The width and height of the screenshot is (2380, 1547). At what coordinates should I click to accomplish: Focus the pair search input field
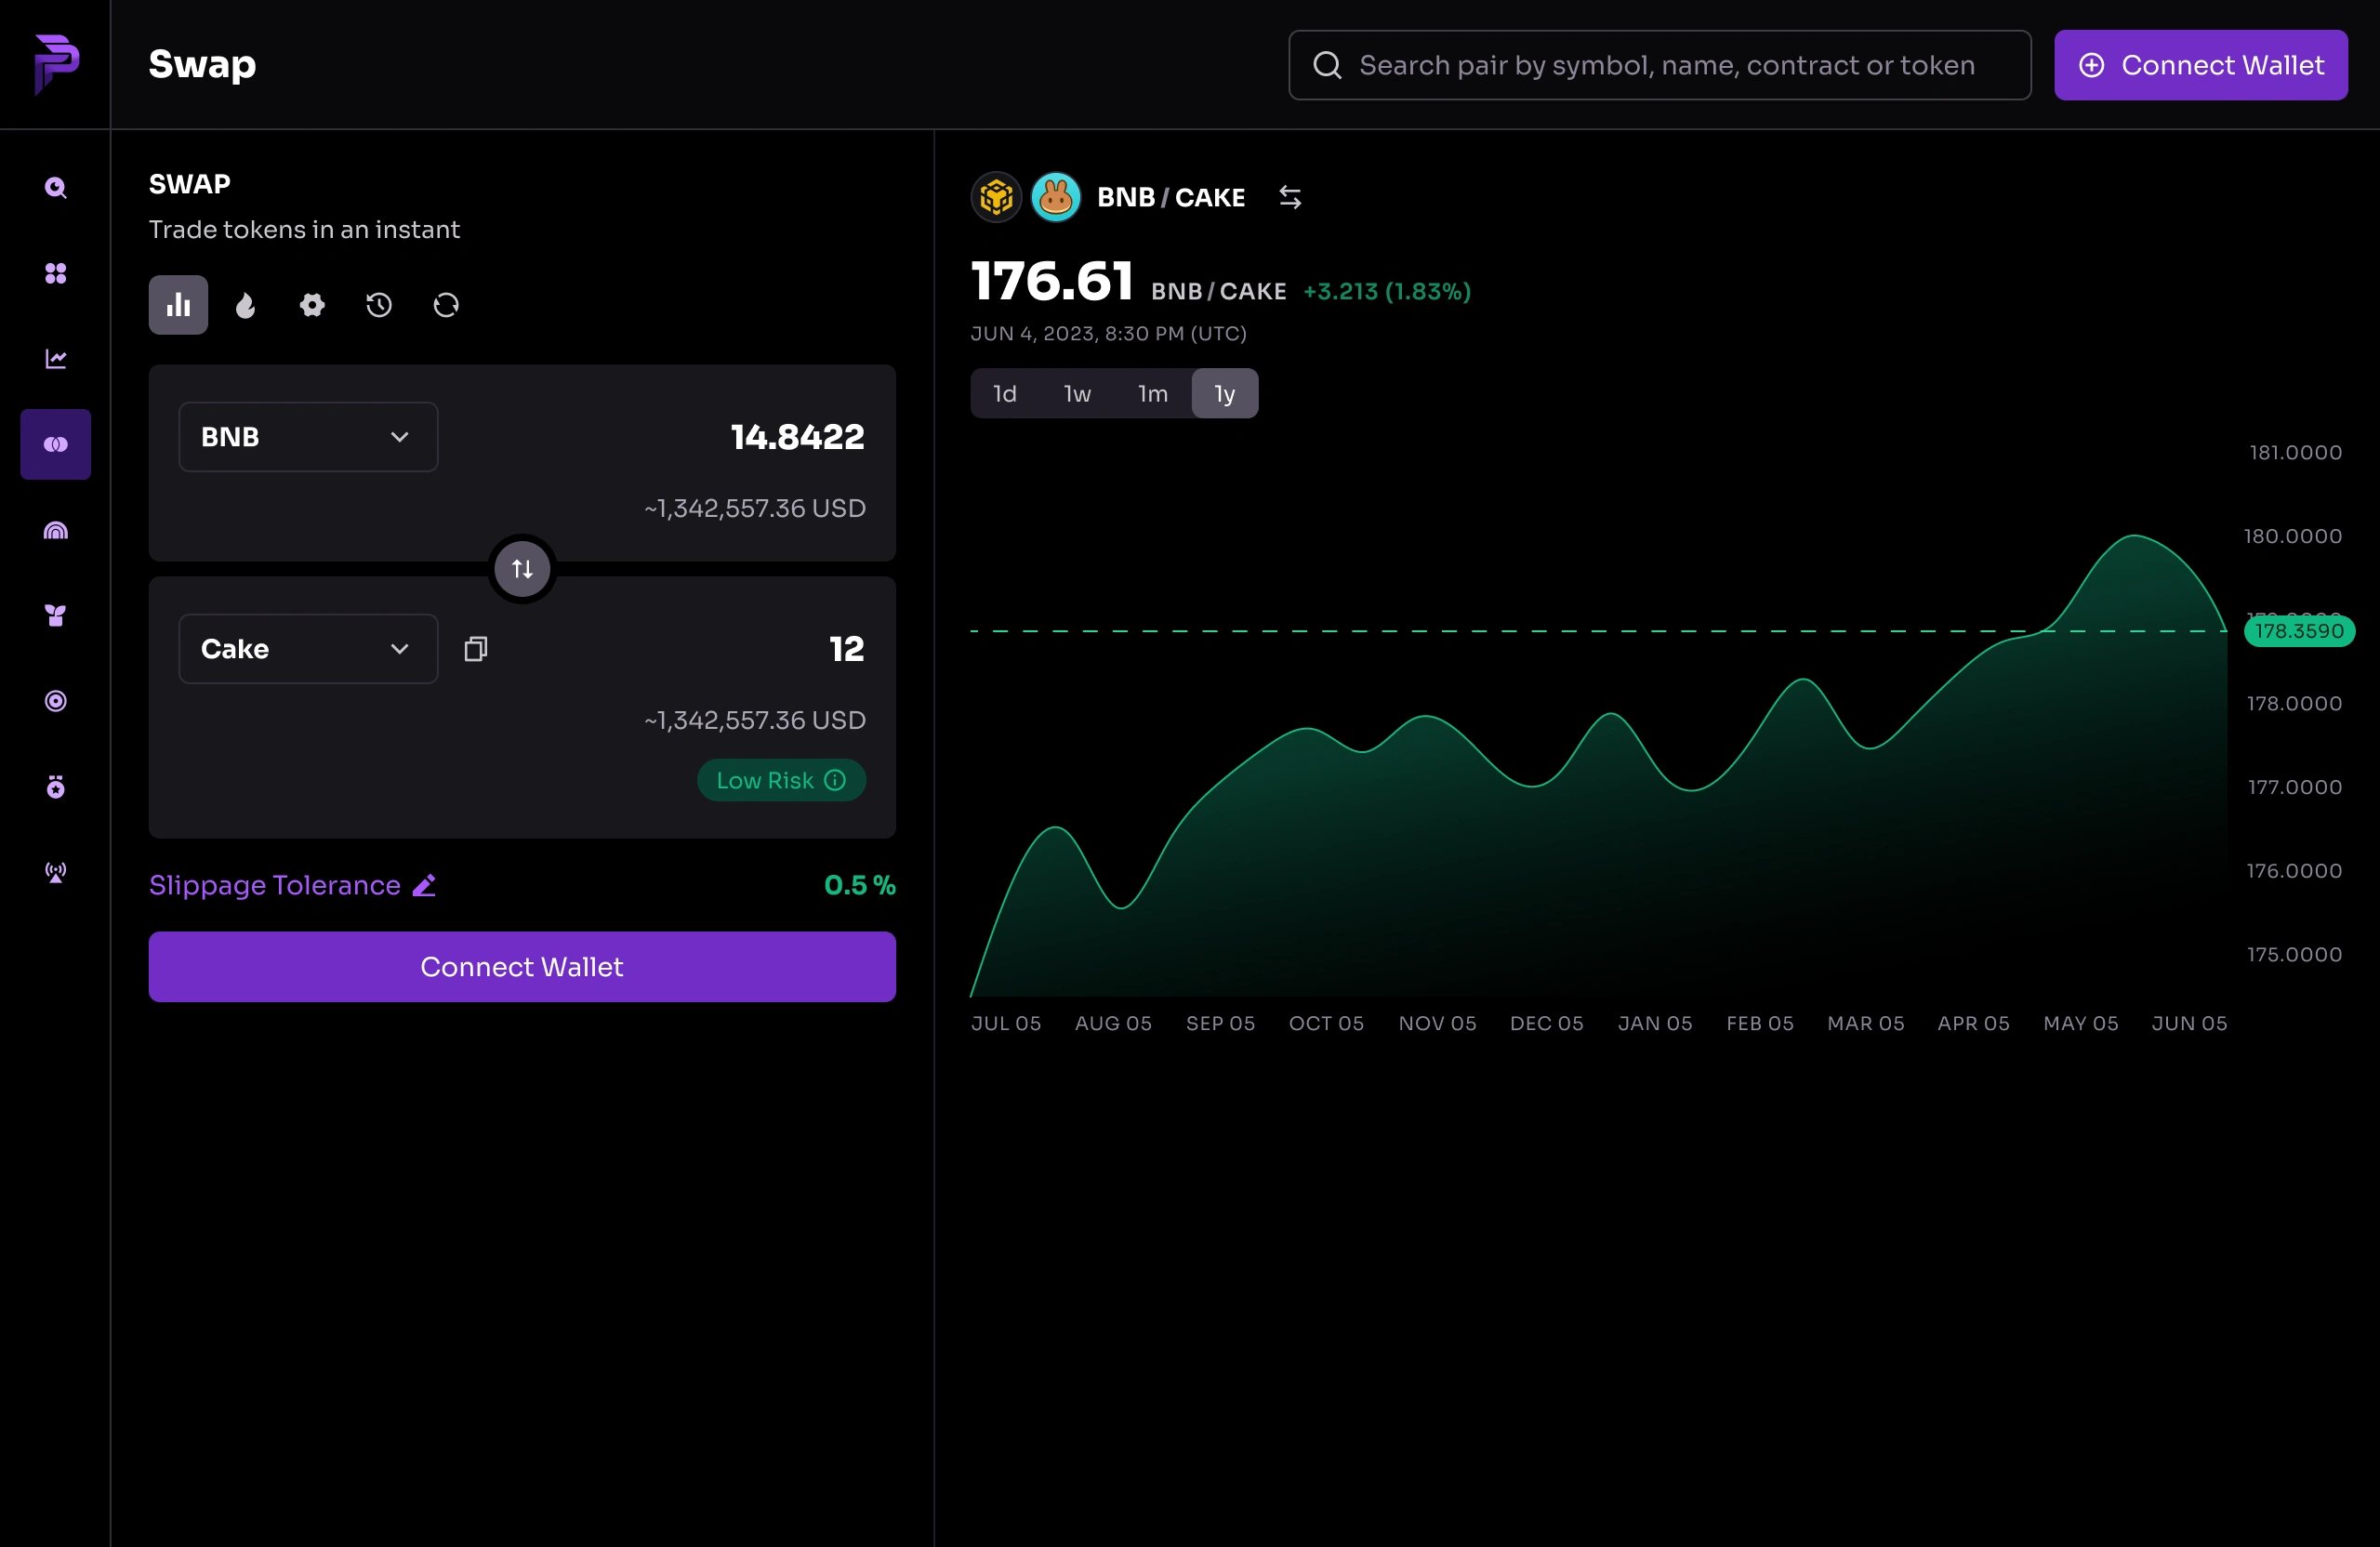tap(1659, 65)
